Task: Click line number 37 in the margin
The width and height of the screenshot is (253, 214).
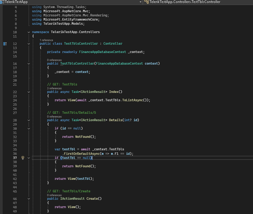Action: (15, 158)
